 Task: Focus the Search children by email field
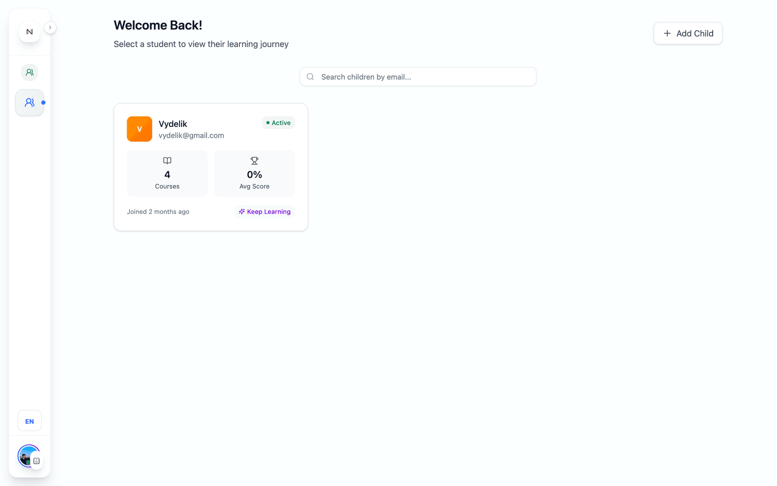coord(418,77)
